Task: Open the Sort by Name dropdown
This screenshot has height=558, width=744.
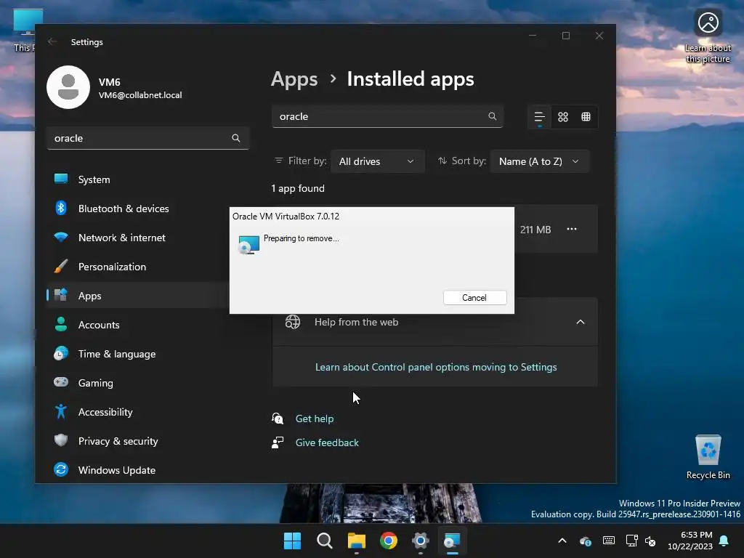Action: point(540,161)
